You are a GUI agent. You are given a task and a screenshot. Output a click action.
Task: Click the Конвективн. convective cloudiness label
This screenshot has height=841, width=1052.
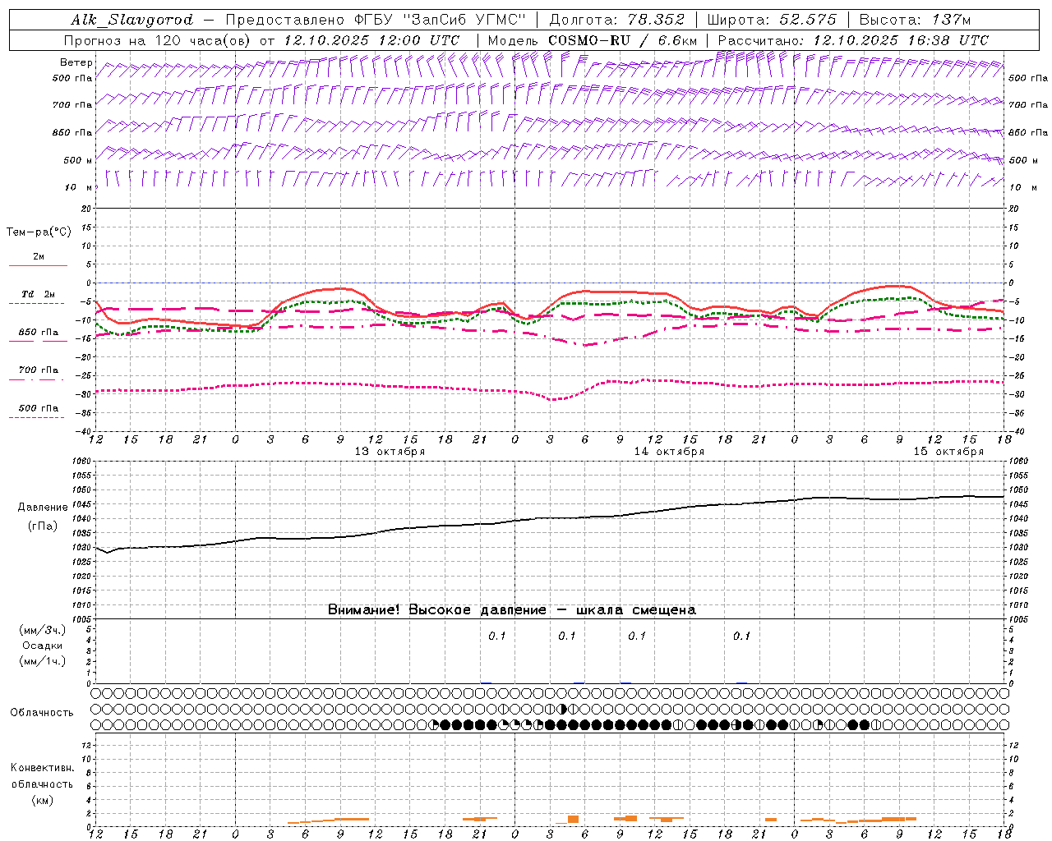click(42, 768)
